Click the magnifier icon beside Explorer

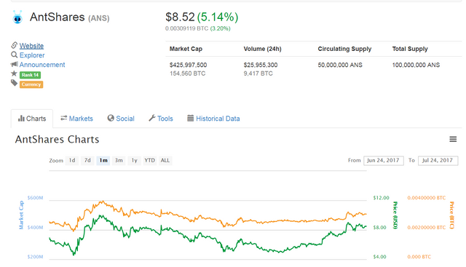point(14,55)
